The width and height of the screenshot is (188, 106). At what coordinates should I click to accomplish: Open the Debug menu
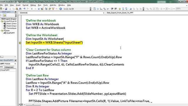point(33,5)
